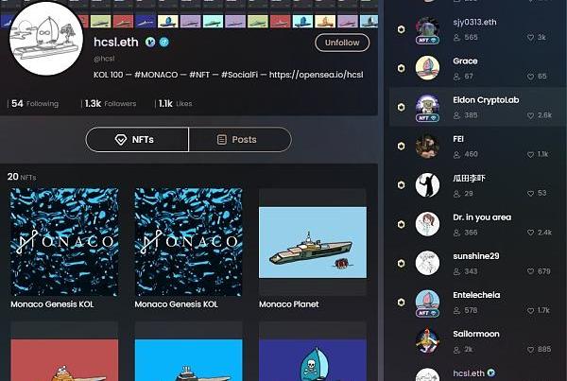The height and width of the screenshot is (381, 567).
Task: Click the Dr. in you area avatar
Action: coord(427,224)
